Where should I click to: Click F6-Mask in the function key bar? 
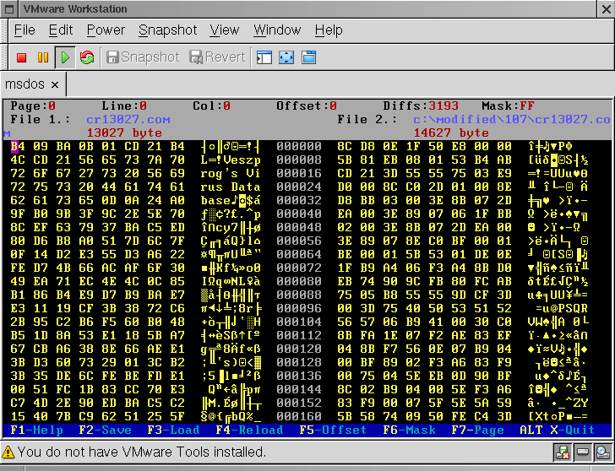coord(409,430)
